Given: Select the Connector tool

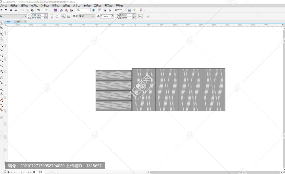Looking at the screenshot, I should coord(2,82).
